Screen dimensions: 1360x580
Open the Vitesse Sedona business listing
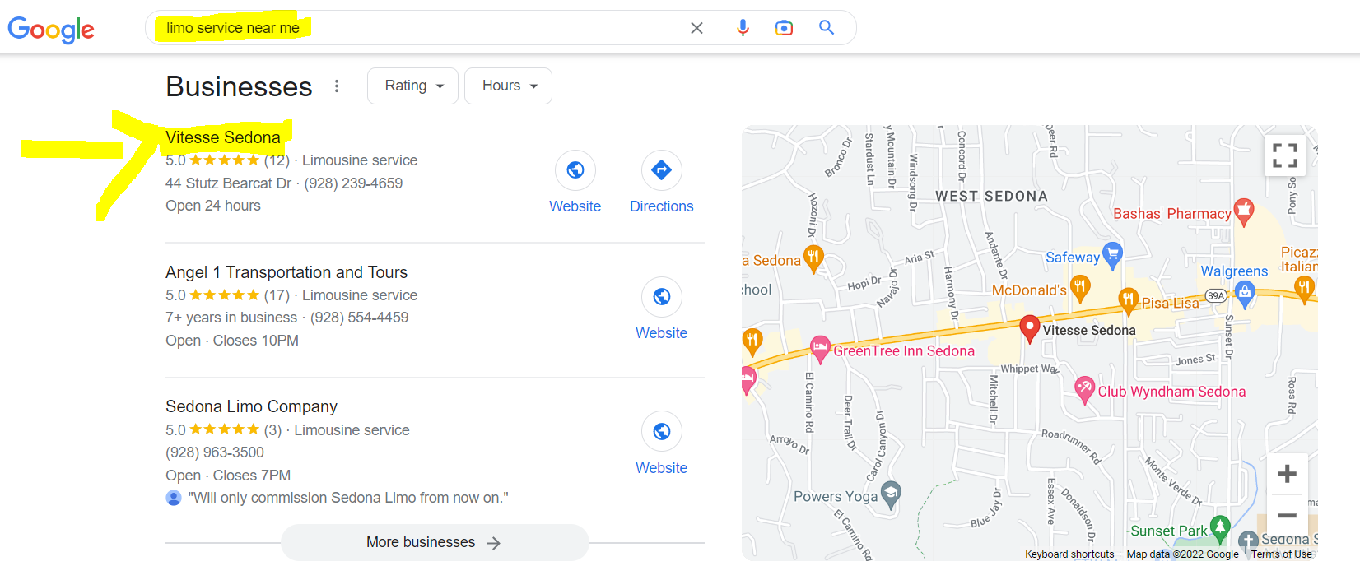[223, 137]
